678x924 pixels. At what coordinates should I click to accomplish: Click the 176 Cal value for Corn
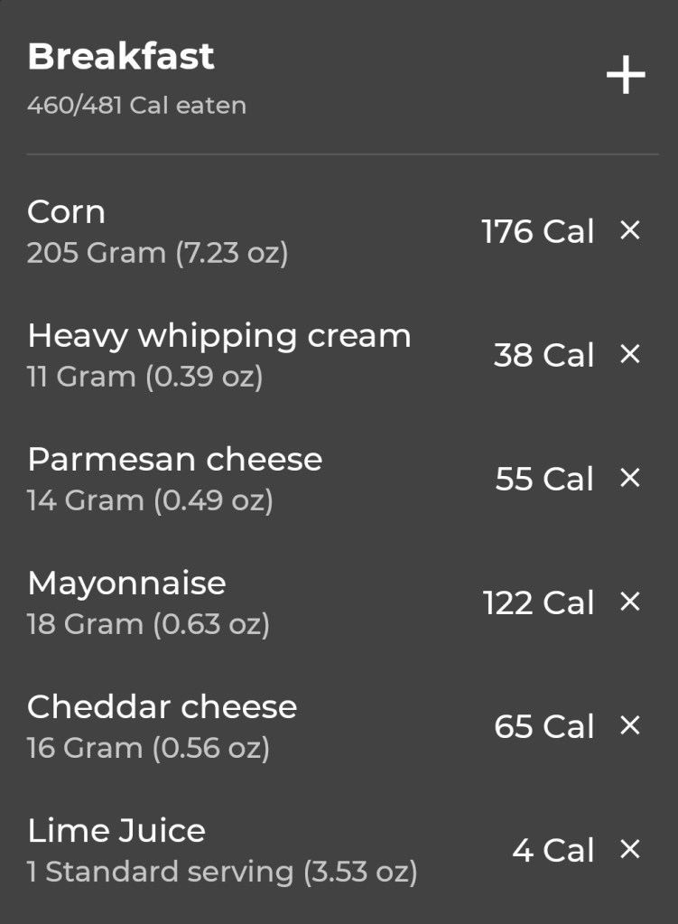(538, 232)
